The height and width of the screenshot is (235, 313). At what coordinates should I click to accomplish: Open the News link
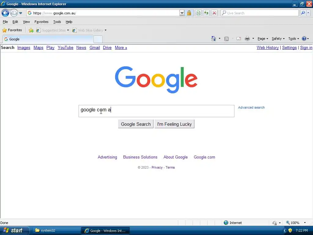(81, 47)
